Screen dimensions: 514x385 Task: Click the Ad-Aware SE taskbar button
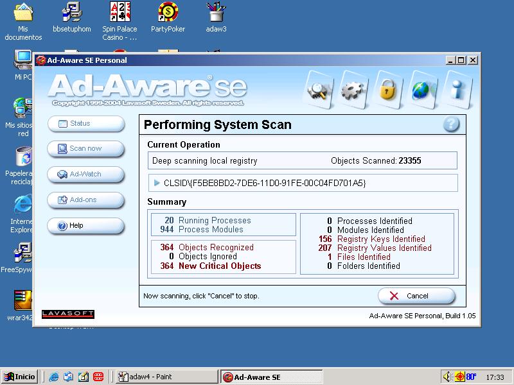coord(271,377)
